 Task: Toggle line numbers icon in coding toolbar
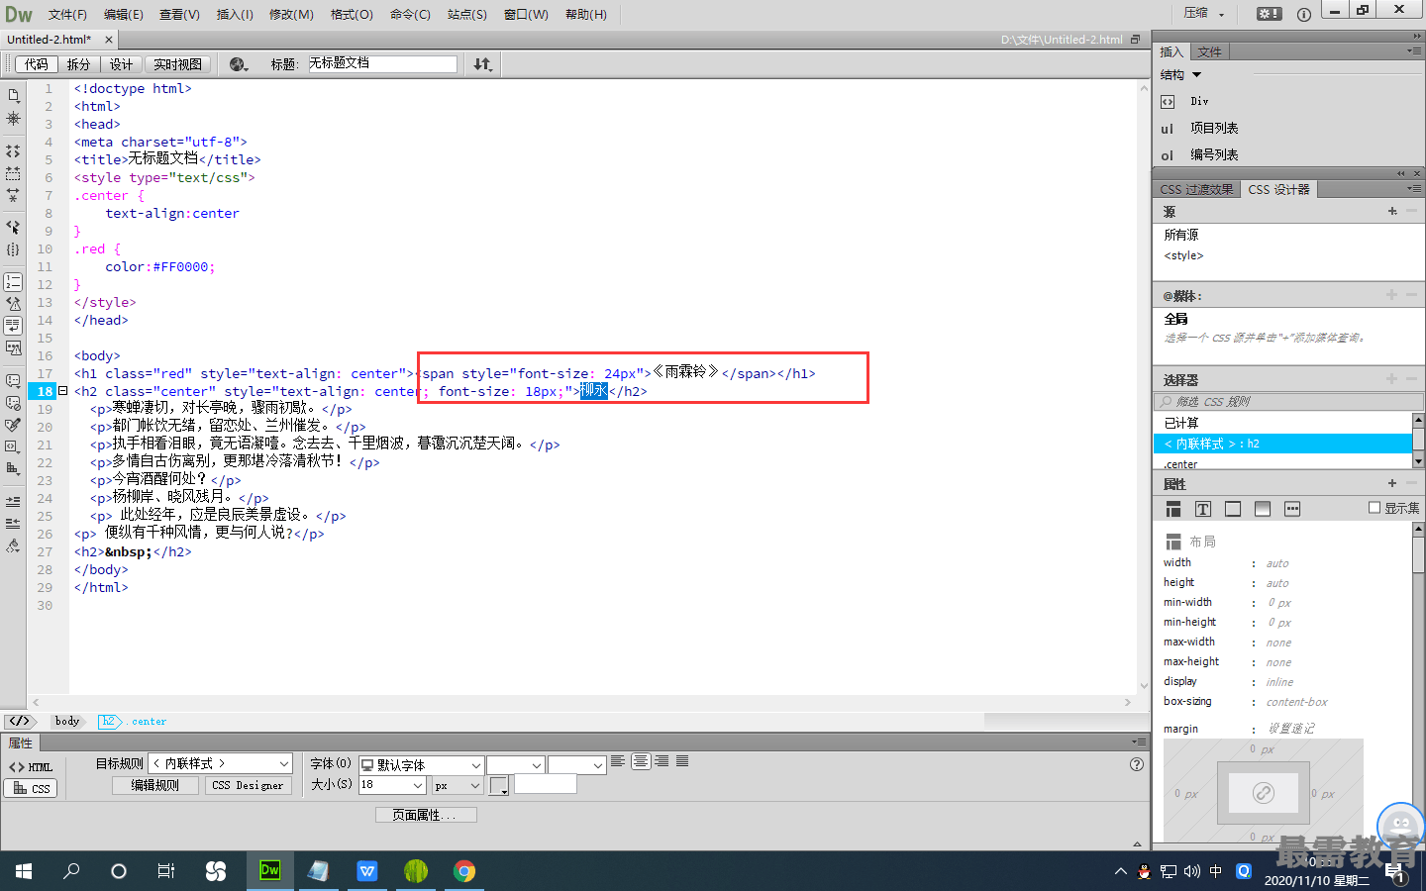[x=13, y=282]
